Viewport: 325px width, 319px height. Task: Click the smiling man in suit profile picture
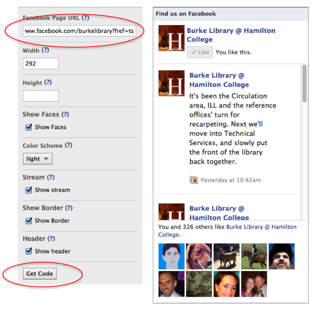coord(172,284)
